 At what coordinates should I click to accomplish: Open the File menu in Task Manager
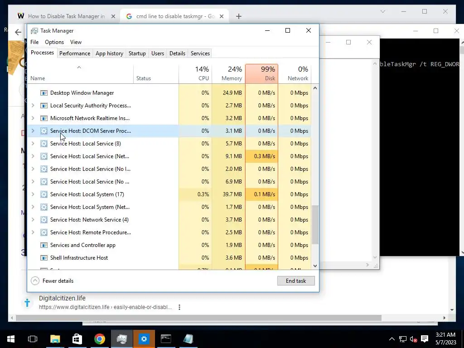click(34, 42)
